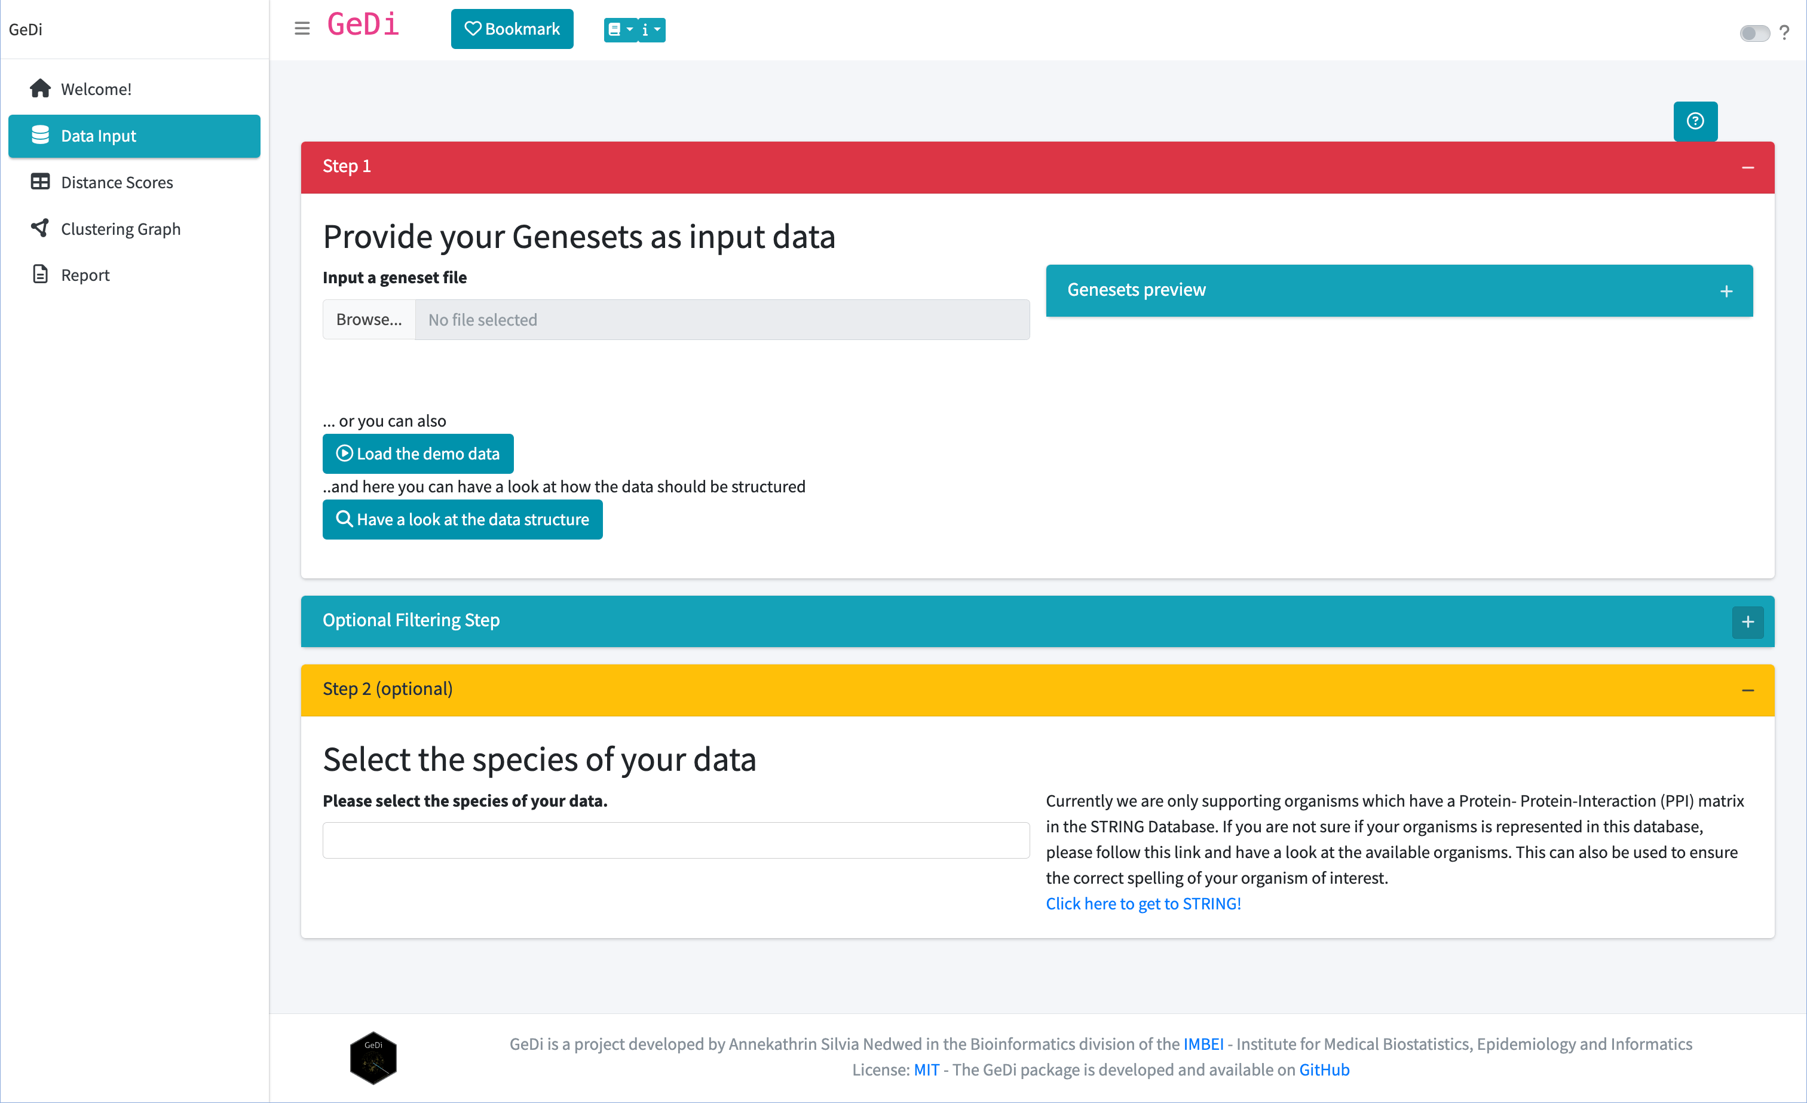The height and width of the screenshot is (1103, 1807).
Task: Click Have a look at data structure
Action: pos(462,520)
